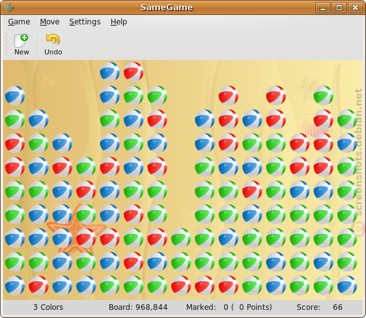The image size is (366, 318).
Task: Pick the red ball on the starfish's arm
Action: 86,238
